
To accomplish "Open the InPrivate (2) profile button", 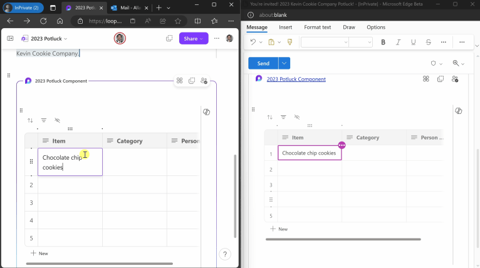I will click(x=23, y=8).
